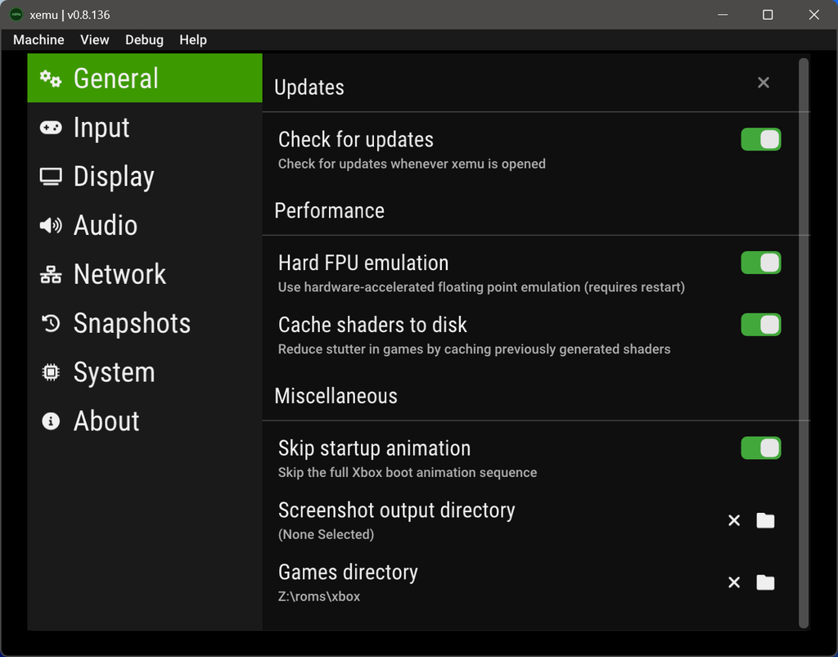Open the About tab
Viewport: 838px width, 657px height.
145,421
